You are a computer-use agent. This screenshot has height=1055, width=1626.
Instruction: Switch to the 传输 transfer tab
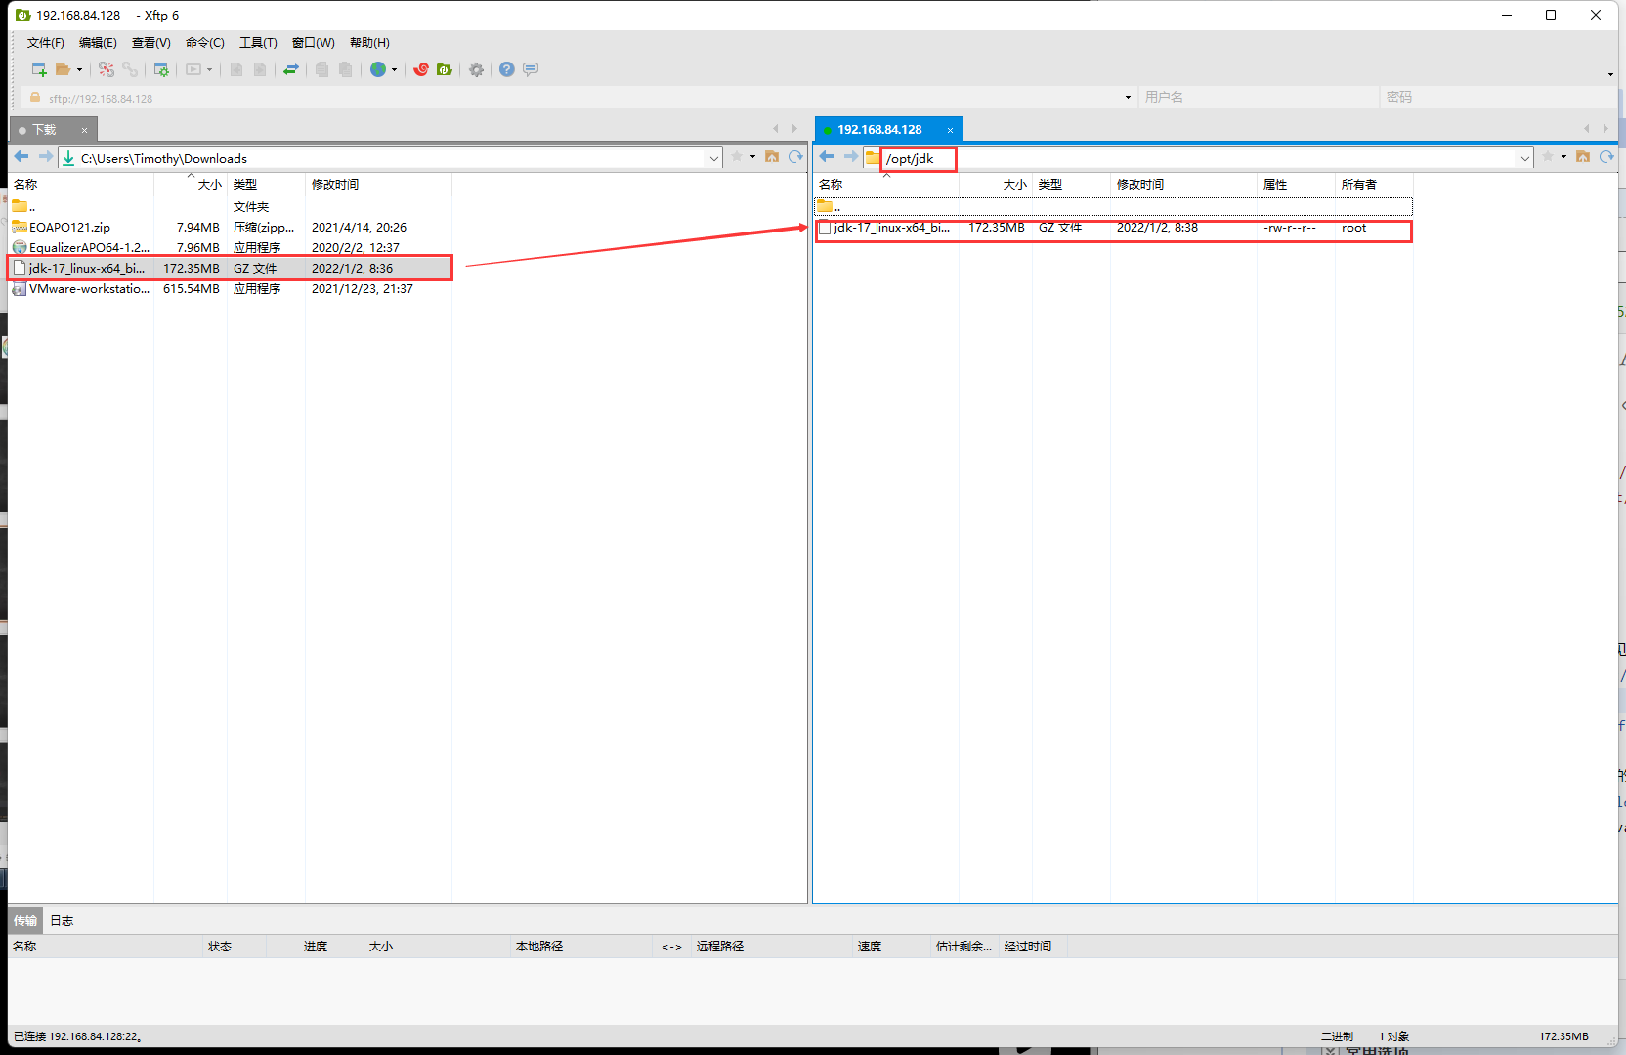coord(25,921)
